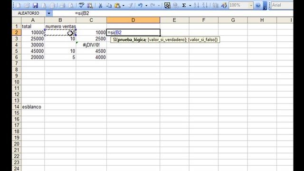Click cell containing 25000
The width and height of the screenshot is (304, 171).
tap(33, 38)
